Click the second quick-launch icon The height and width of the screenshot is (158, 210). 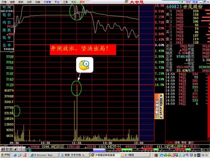[x=20, y=155]
